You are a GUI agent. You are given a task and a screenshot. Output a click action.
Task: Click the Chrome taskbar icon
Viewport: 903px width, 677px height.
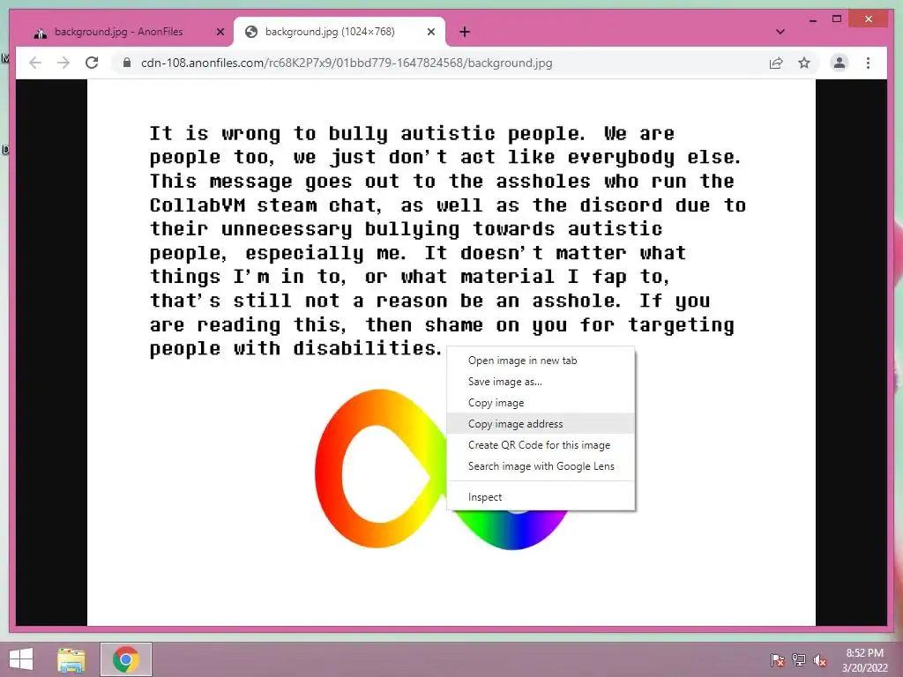pyautogui.click(x=126, y=659)
